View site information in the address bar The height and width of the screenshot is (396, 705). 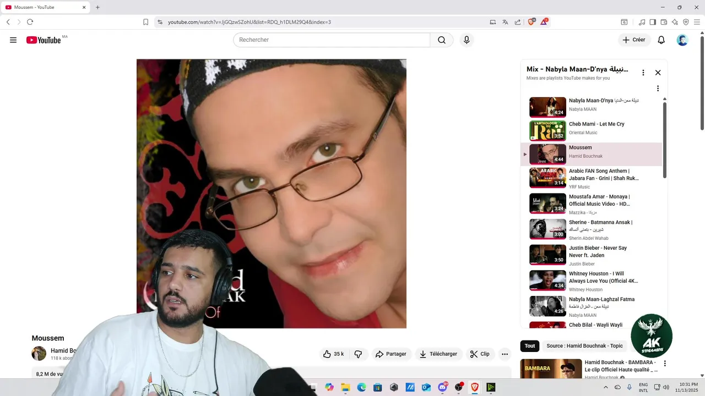click(160, 22)
